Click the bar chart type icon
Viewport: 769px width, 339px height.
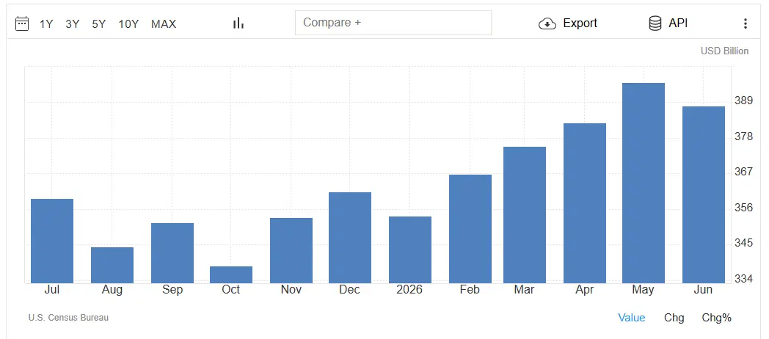(238, 23)
